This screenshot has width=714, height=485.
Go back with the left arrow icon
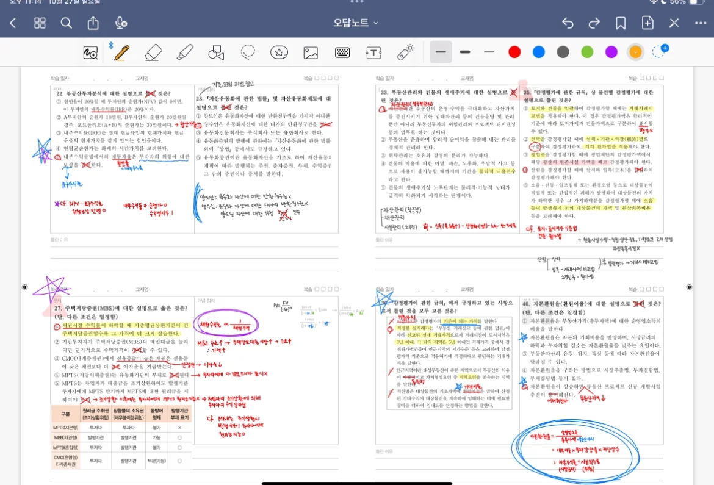(13, 23)
